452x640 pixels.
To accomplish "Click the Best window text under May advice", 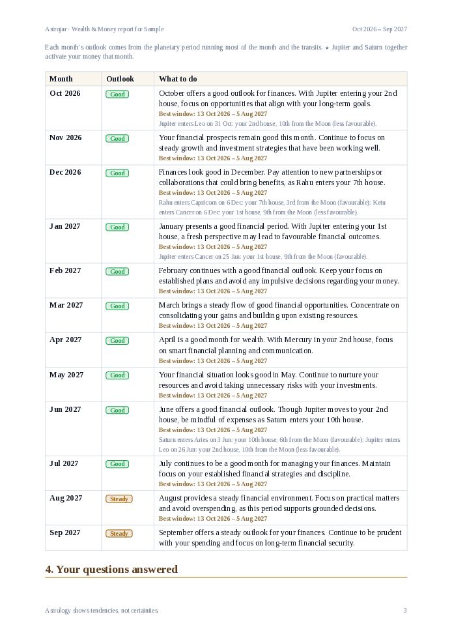I will coord(213,396).
